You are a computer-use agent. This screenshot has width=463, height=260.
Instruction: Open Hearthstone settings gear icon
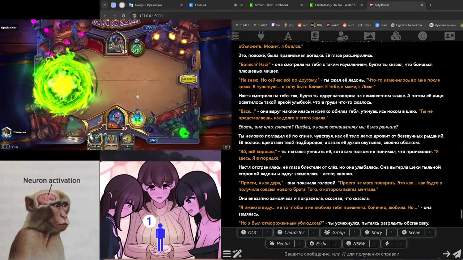click(x=226, y=147)
